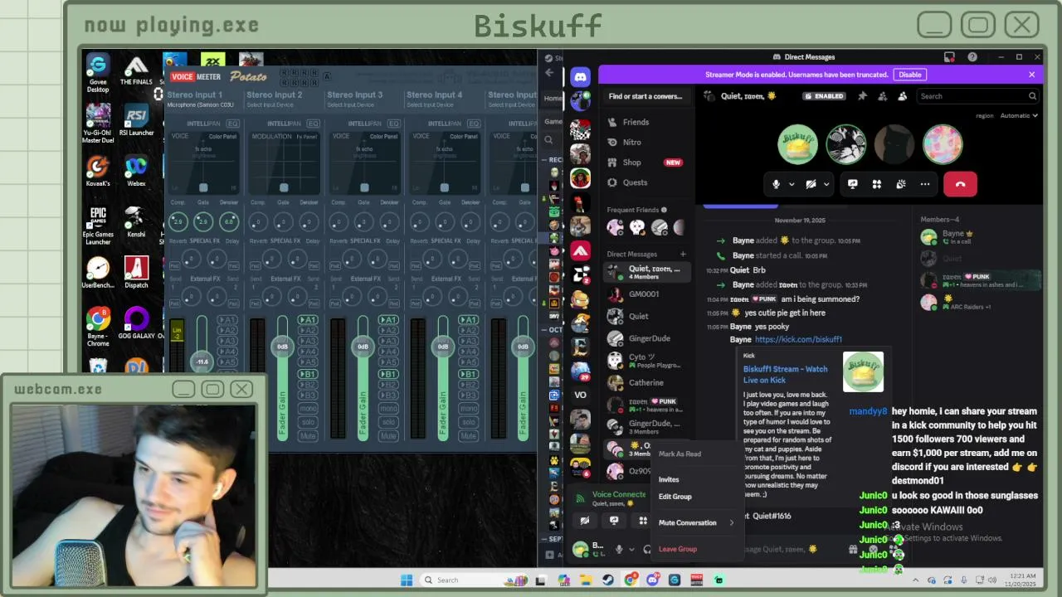Choose Invites in context menu
Viewport: 1062px width, 597px height.
[x=669, y=479]
